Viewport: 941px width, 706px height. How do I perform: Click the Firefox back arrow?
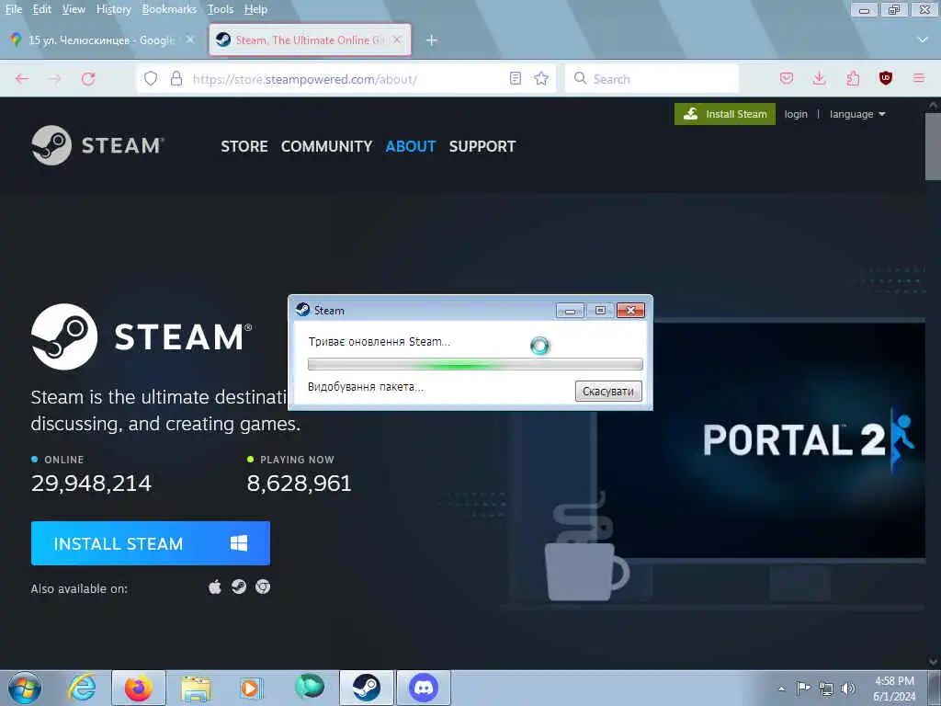pyautogui.click(x=22, y=79)
